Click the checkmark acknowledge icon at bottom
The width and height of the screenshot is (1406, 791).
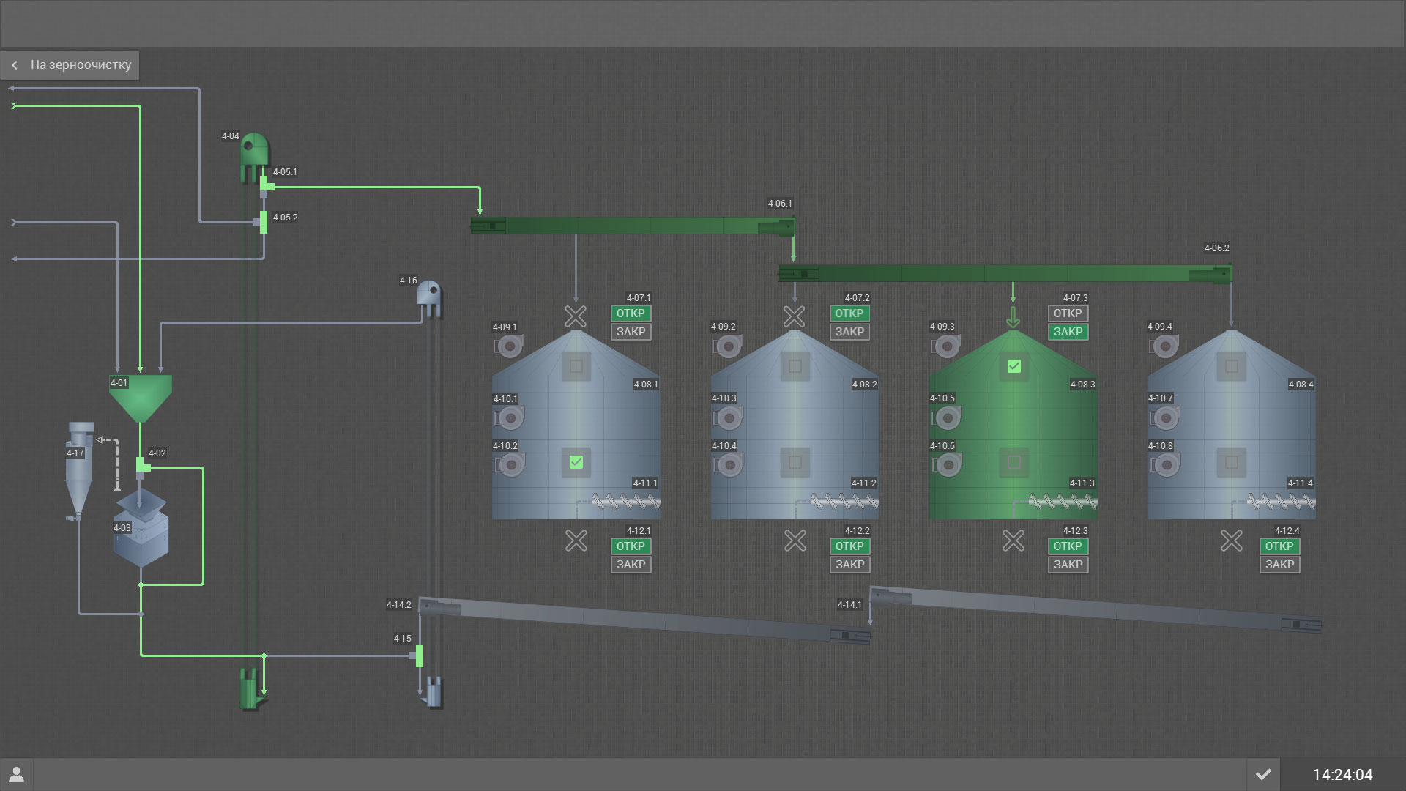[1263, 774]
